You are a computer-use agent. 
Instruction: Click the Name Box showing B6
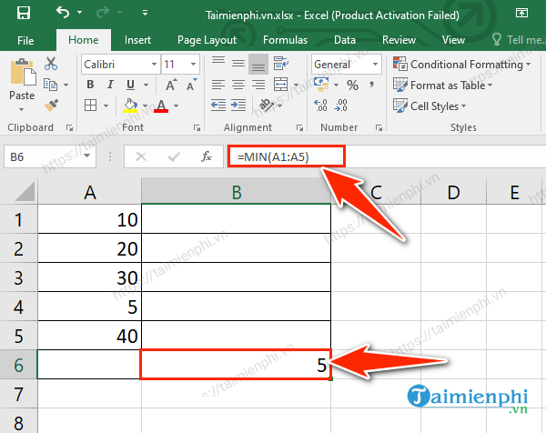(x=50, y=157)
